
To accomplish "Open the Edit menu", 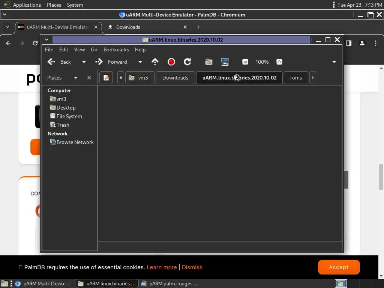I will pos(64,49).
